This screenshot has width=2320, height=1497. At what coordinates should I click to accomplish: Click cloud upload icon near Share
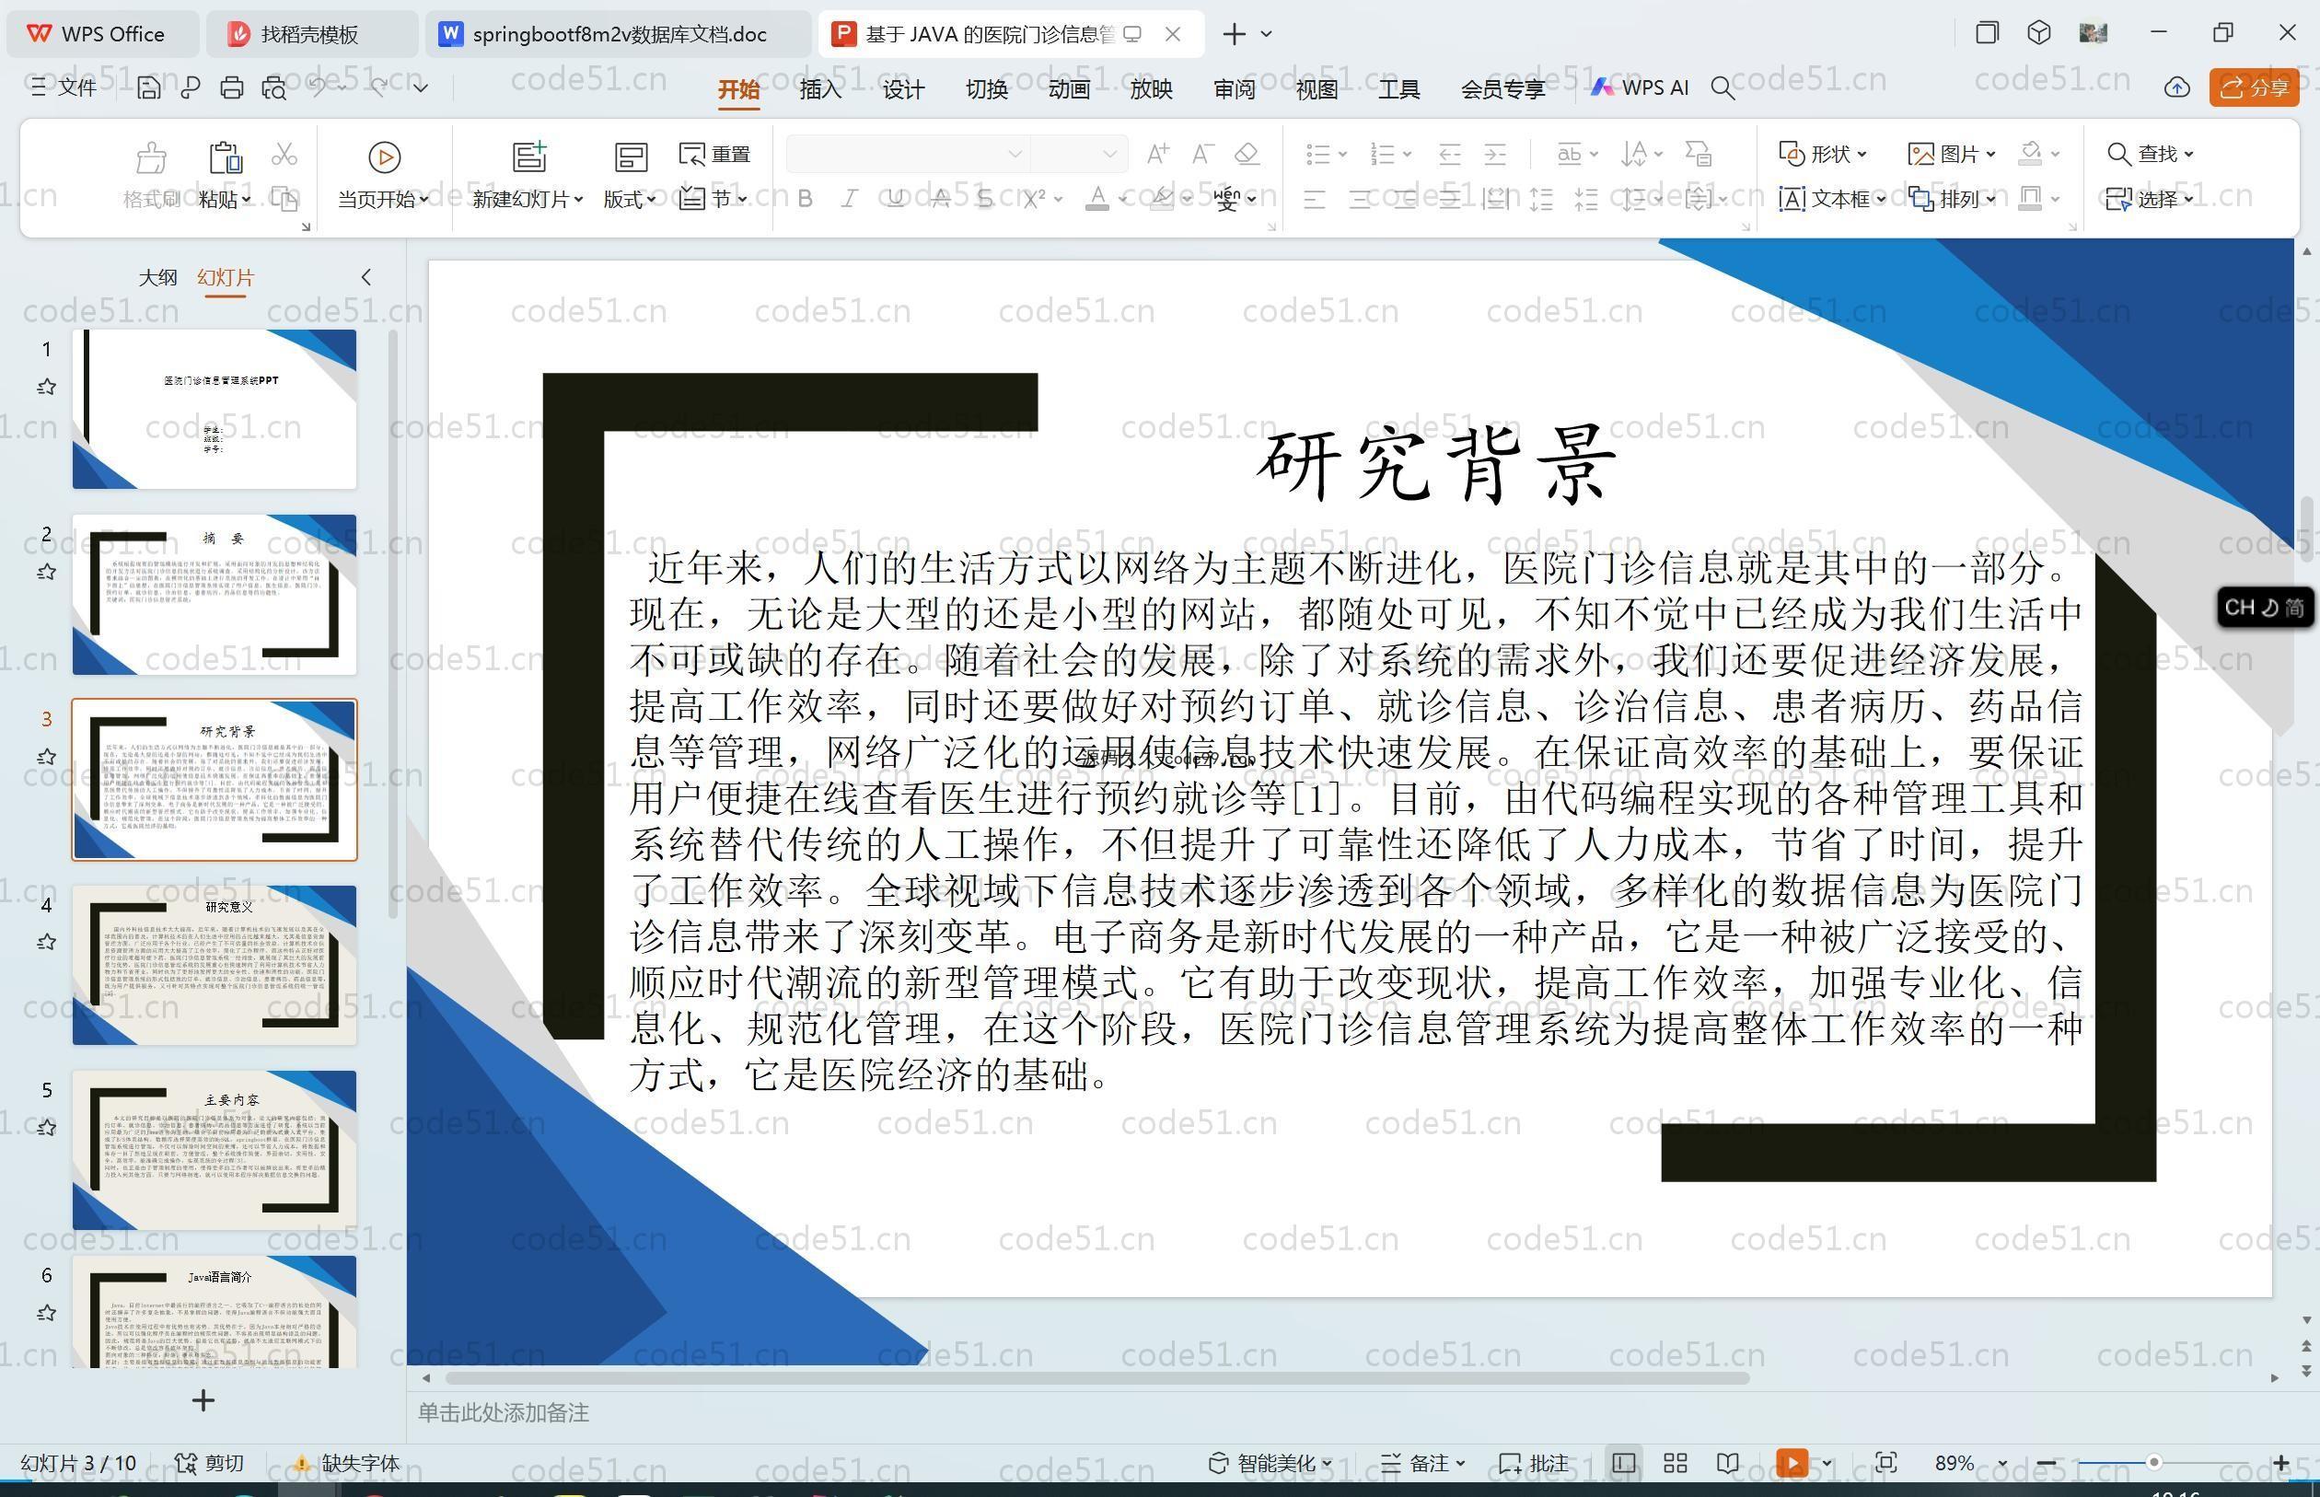click(2176, 87)
